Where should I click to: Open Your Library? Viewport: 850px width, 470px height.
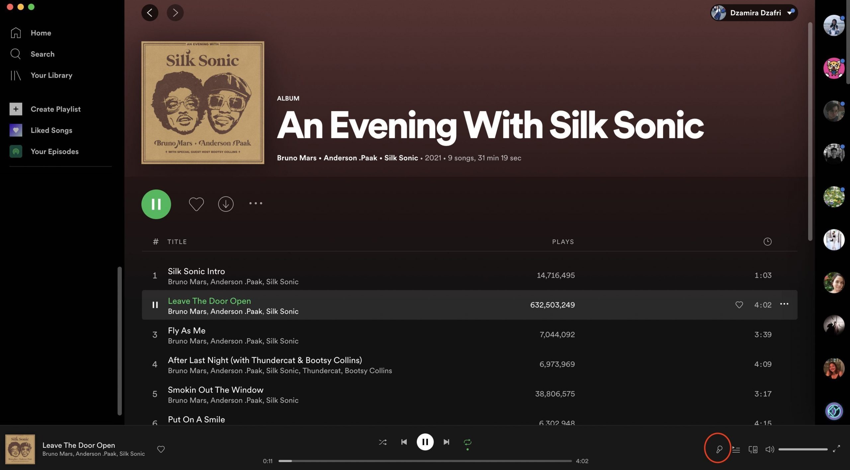[41, 75]
